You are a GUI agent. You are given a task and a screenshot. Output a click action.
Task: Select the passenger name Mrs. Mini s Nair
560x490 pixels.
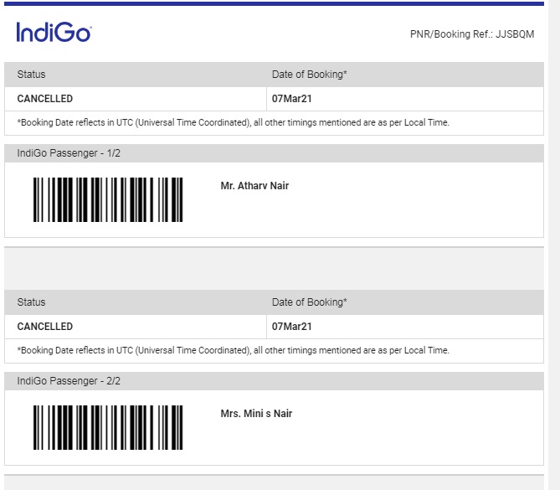point(256,414)
